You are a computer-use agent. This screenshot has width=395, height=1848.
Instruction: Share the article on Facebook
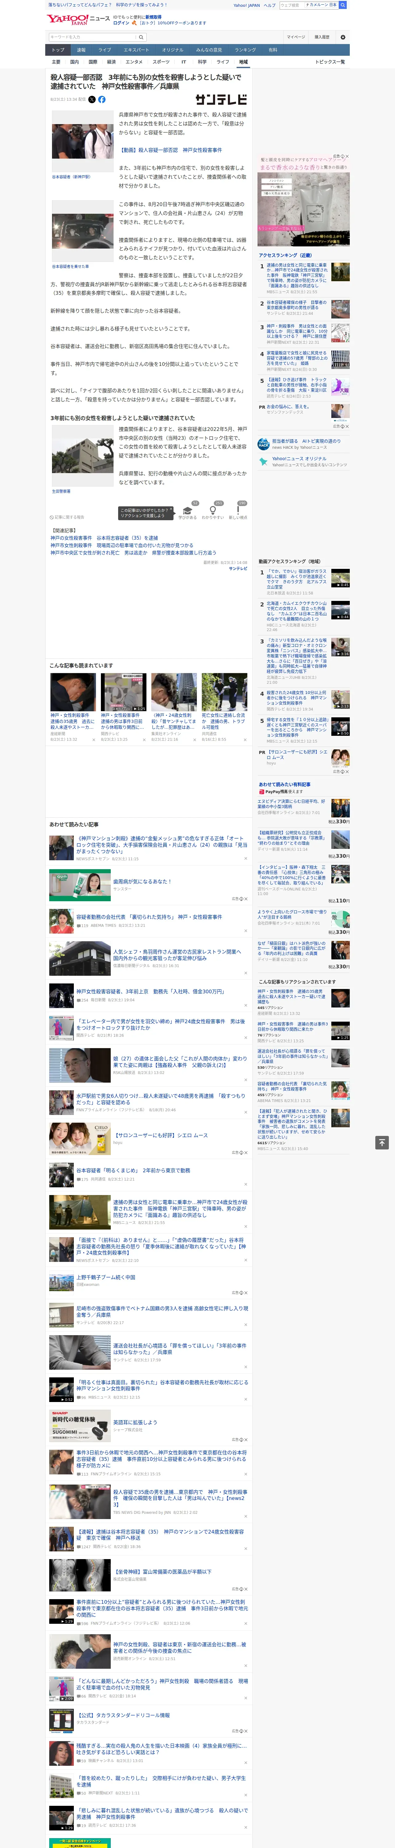[x=102, y=100]
